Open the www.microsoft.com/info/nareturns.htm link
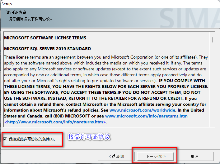The height and width of the screenshot is (164, 220). (x=146, y=116)
